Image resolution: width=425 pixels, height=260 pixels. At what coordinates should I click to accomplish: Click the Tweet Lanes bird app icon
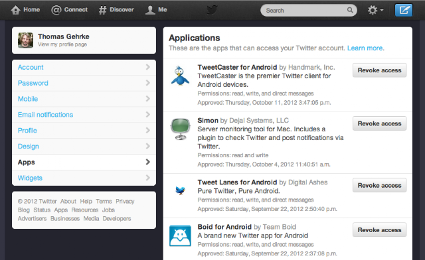(x=180, y=190)
